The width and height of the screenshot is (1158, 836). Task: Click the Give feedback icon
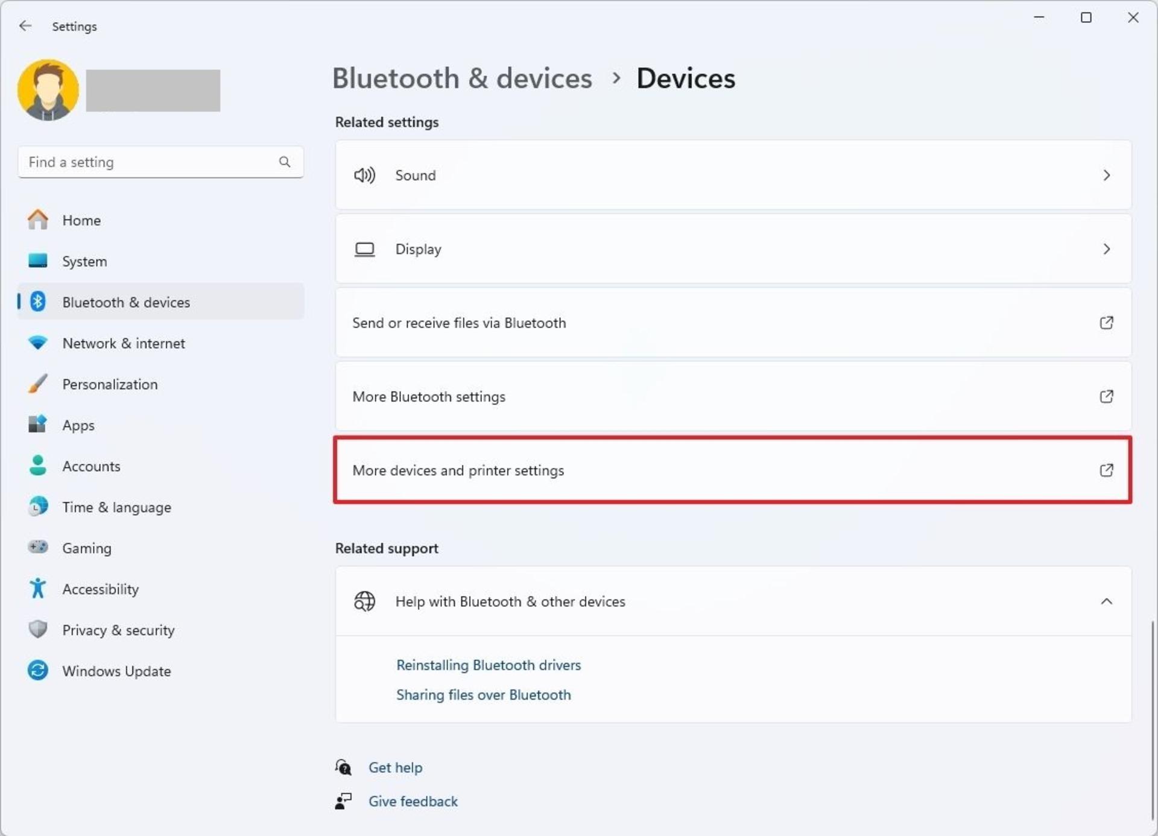[343, 801]
